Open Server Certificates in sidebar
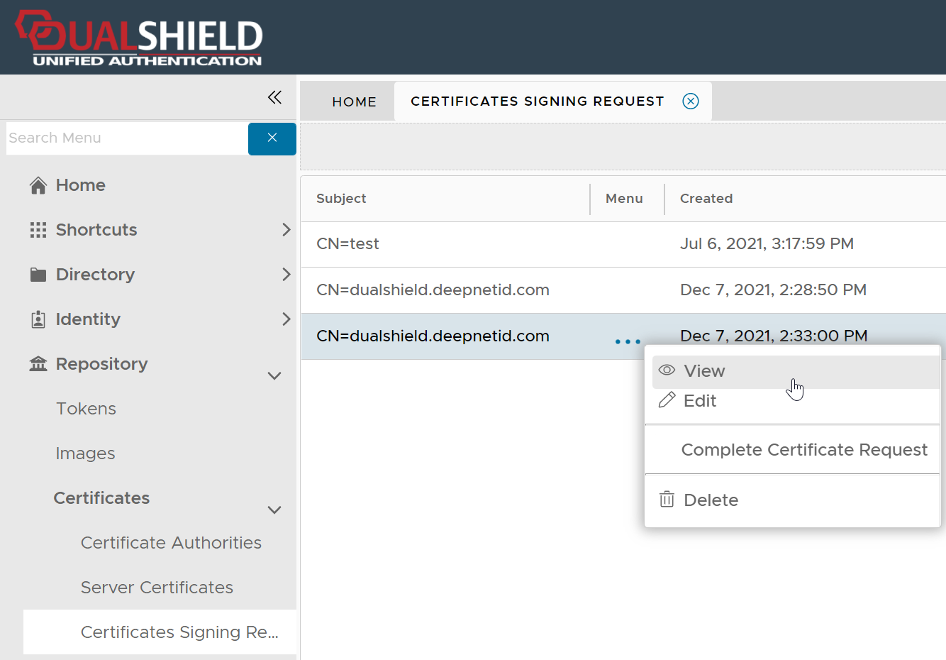This screenshot has width=946, height=660. pos(157,588)
